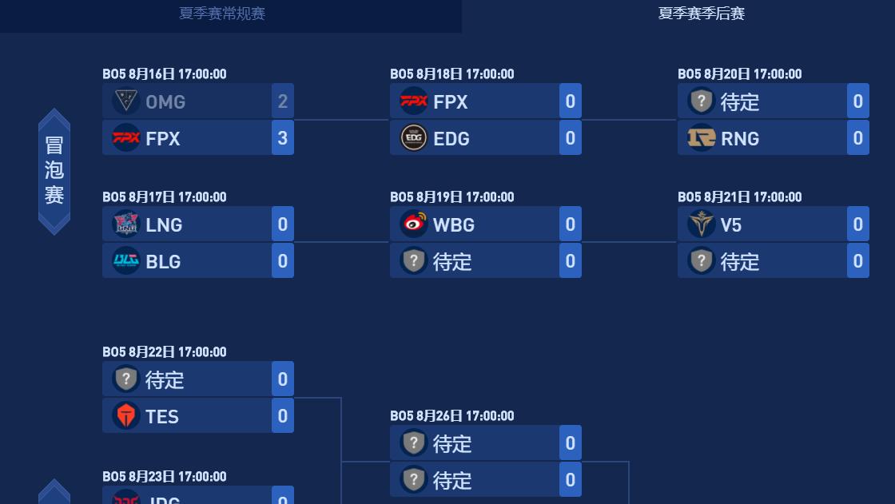This screenshot has height=504, width=895.
Task: Click the TES team logo
Action: [x=126, y=415]
